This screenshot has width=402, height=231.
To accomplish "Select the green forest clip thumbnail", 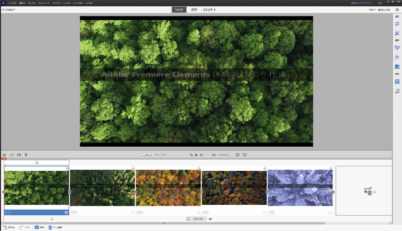I will click(37, 188).
